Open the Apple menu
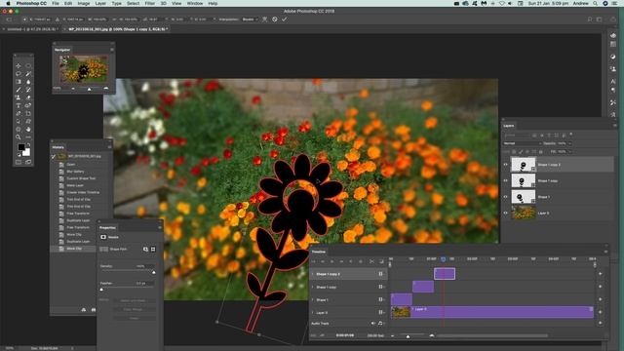 pyautogui.click(x=8, y=3)
